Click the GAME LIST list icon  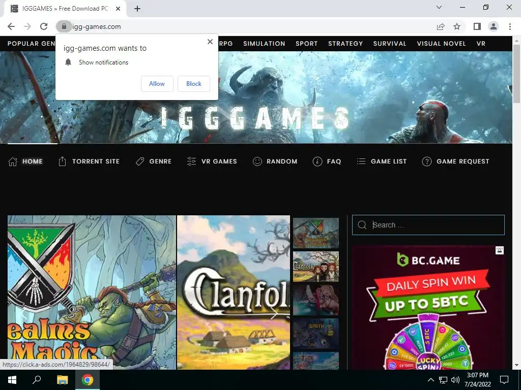[x=361, y=161]
